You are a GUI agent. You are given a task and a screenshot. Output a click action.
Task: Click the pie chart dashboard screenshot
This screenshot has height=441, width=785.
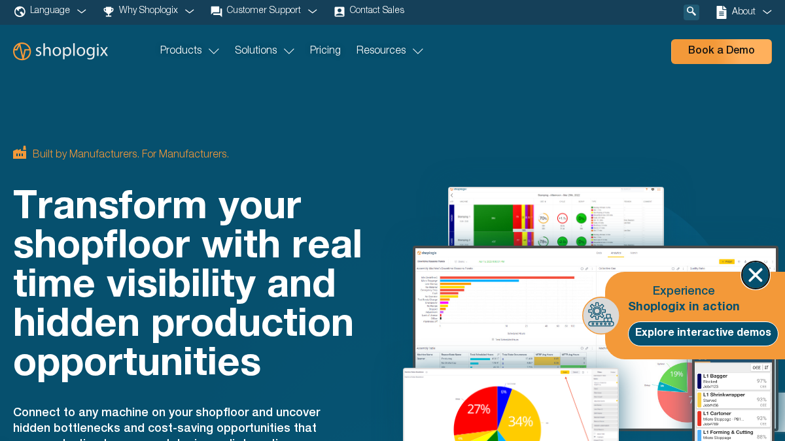click(510, 405)
